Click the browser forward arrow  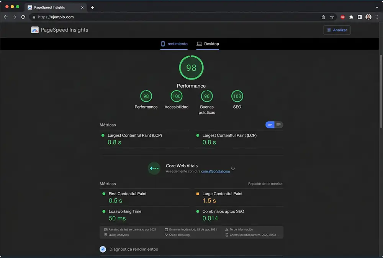pos(15,17)
